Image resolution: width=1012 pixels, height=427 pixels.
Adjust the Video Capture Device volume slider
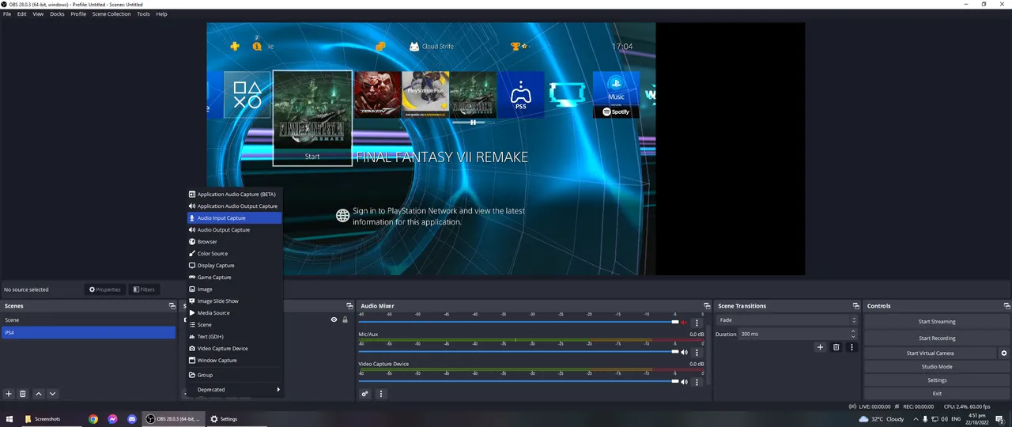point(519,382)
